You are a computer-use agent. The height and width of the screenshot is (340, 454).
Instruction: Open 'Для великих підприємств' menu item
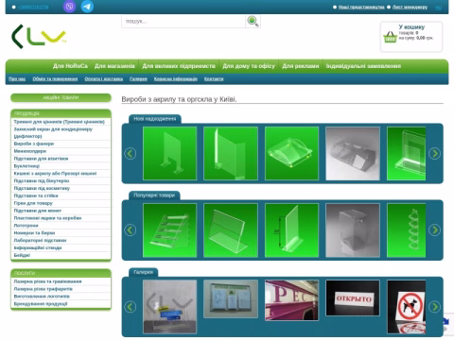(x=179, y=66)
